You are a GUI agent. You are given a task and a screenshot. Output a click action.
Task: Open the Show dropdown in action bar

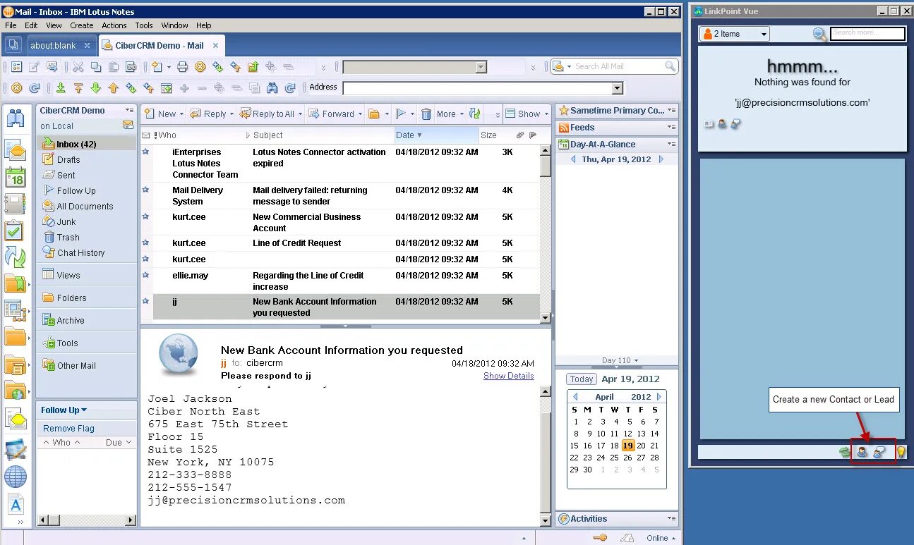tap(528, 114)
